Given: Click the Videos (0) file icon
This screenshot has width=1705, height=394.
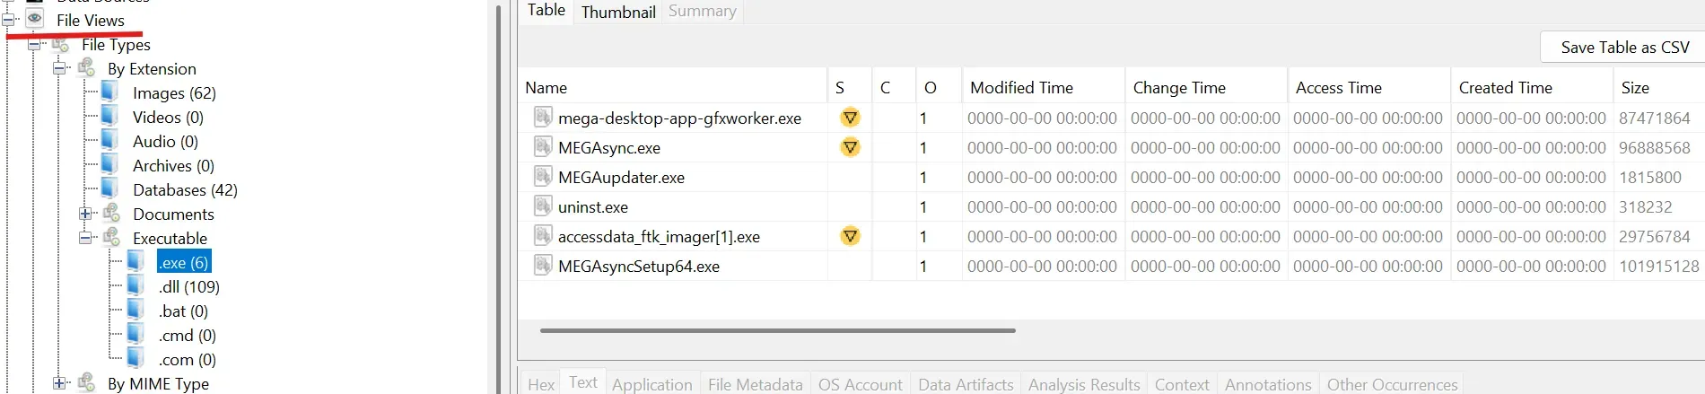Looking at the screenshot, I should pyautogui.click(x=110, y=116).
